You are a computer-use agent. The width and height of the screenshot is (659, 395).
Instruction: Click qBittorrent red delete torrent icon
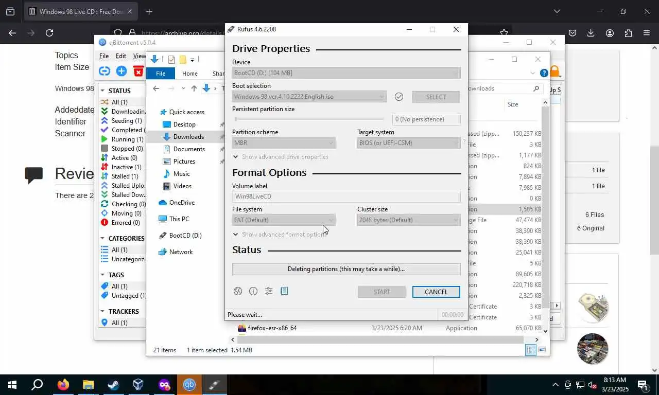[138, 71]
